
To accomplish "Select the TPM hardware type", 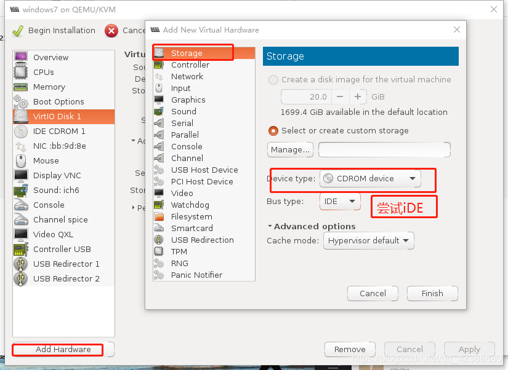I will click(179, 251).
